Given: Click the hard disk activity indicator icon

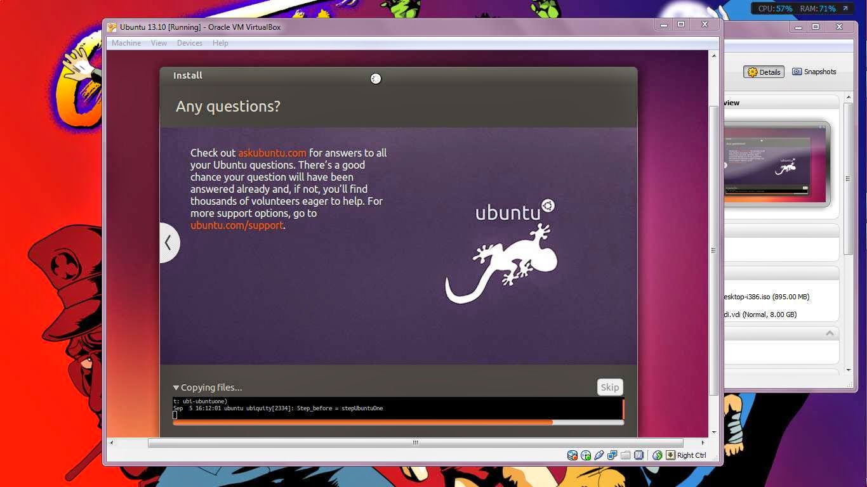Looking at the screenshot, I should [x=572, y=455].
